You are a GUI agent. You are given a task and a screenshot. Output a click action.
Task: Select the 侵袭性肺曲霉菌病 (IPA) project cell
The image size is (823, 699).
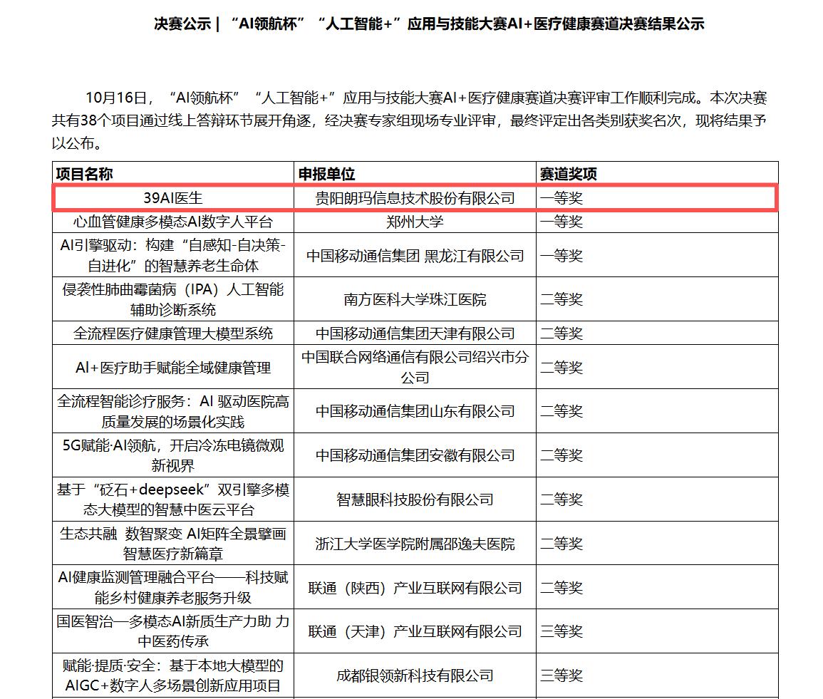click(173, 299)
